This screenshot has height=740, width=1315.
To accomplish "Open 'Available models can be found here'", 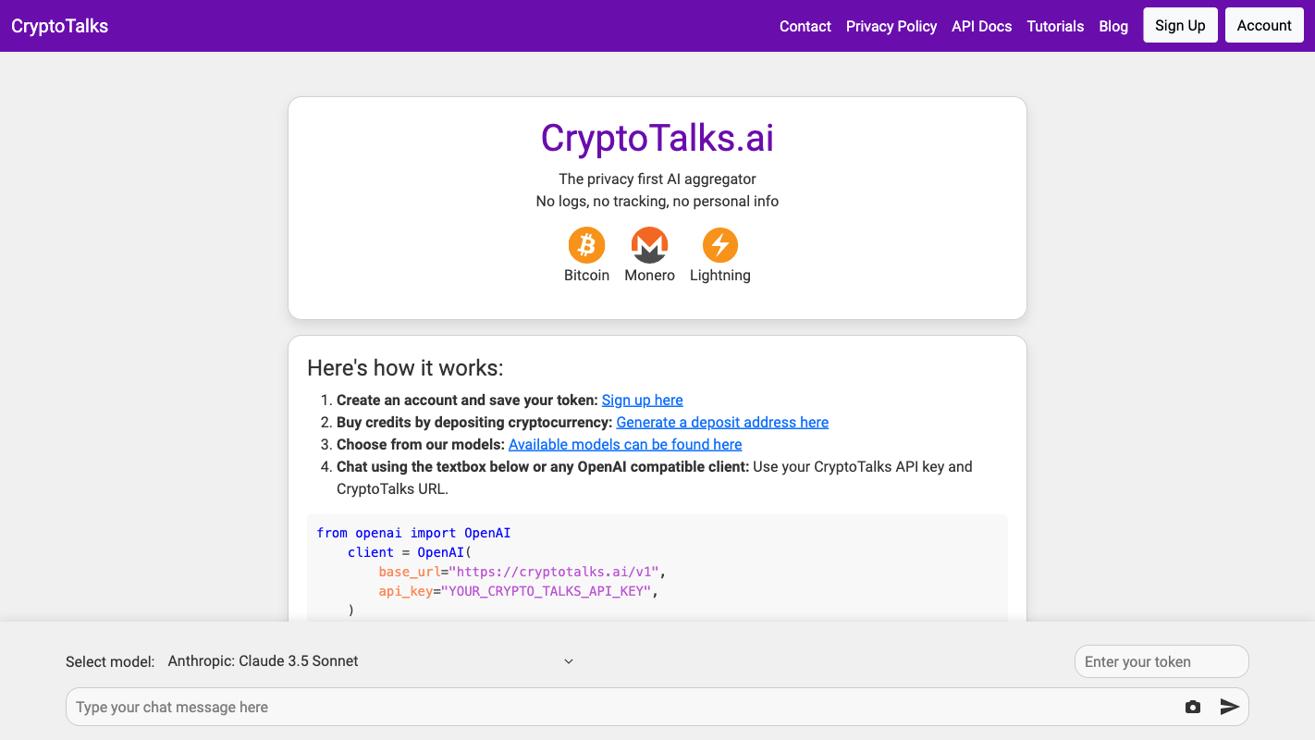I will 625,444.
